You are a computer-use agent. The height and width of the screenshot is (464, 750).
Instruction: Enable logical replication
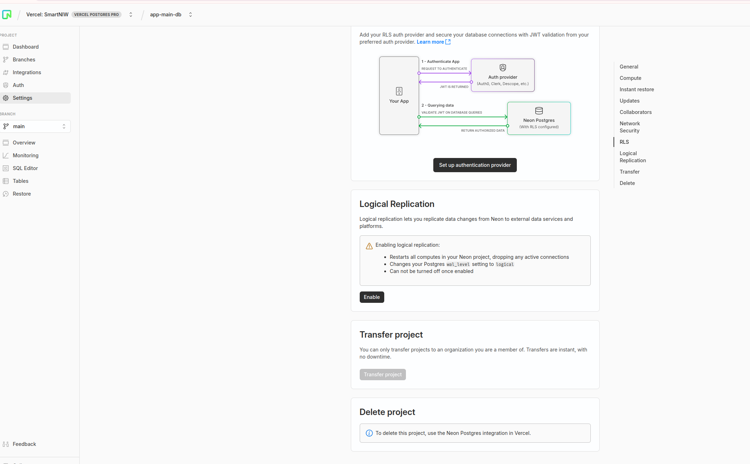tap(371, 297)
